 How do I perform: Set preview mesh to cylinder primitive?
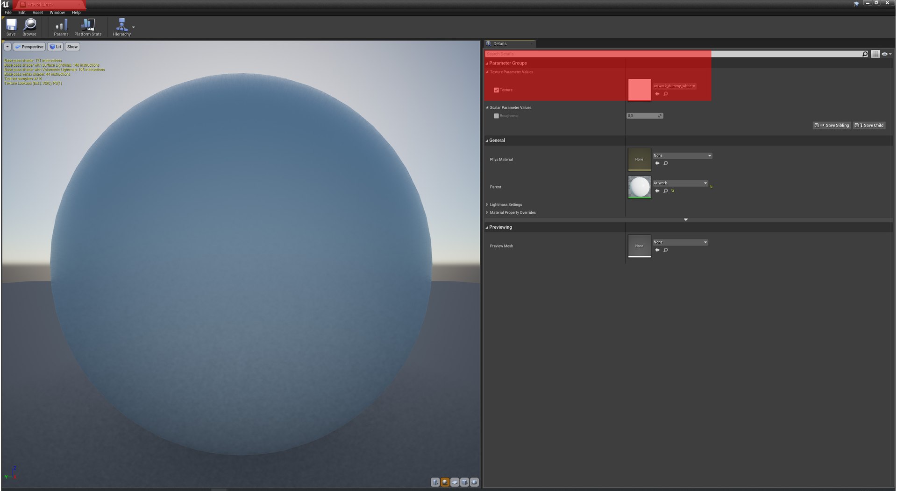tap(435, 482)
